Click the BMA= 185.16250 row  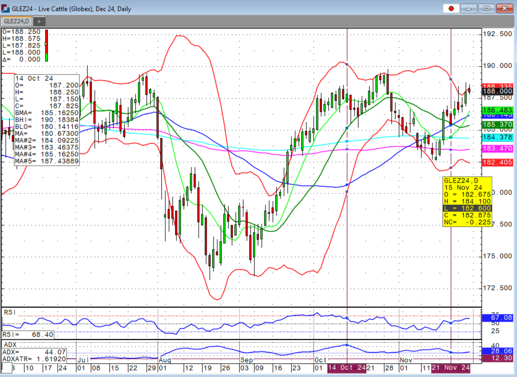[47, 113]
